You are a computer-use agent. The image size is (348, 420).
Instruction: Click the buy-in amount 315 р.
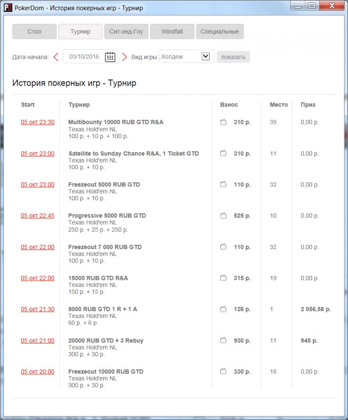242,278
